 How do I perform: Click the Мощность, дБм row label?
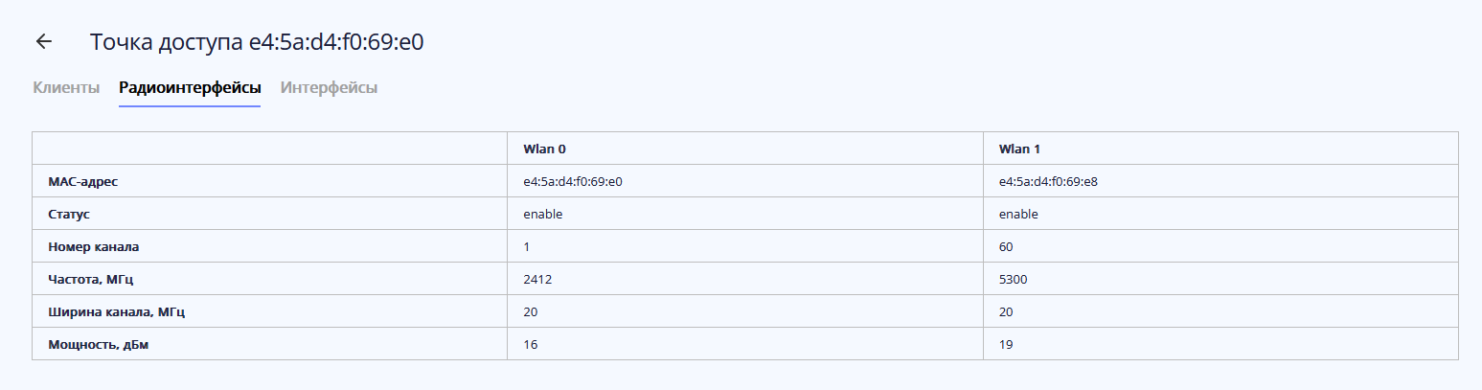pos(100,344)
